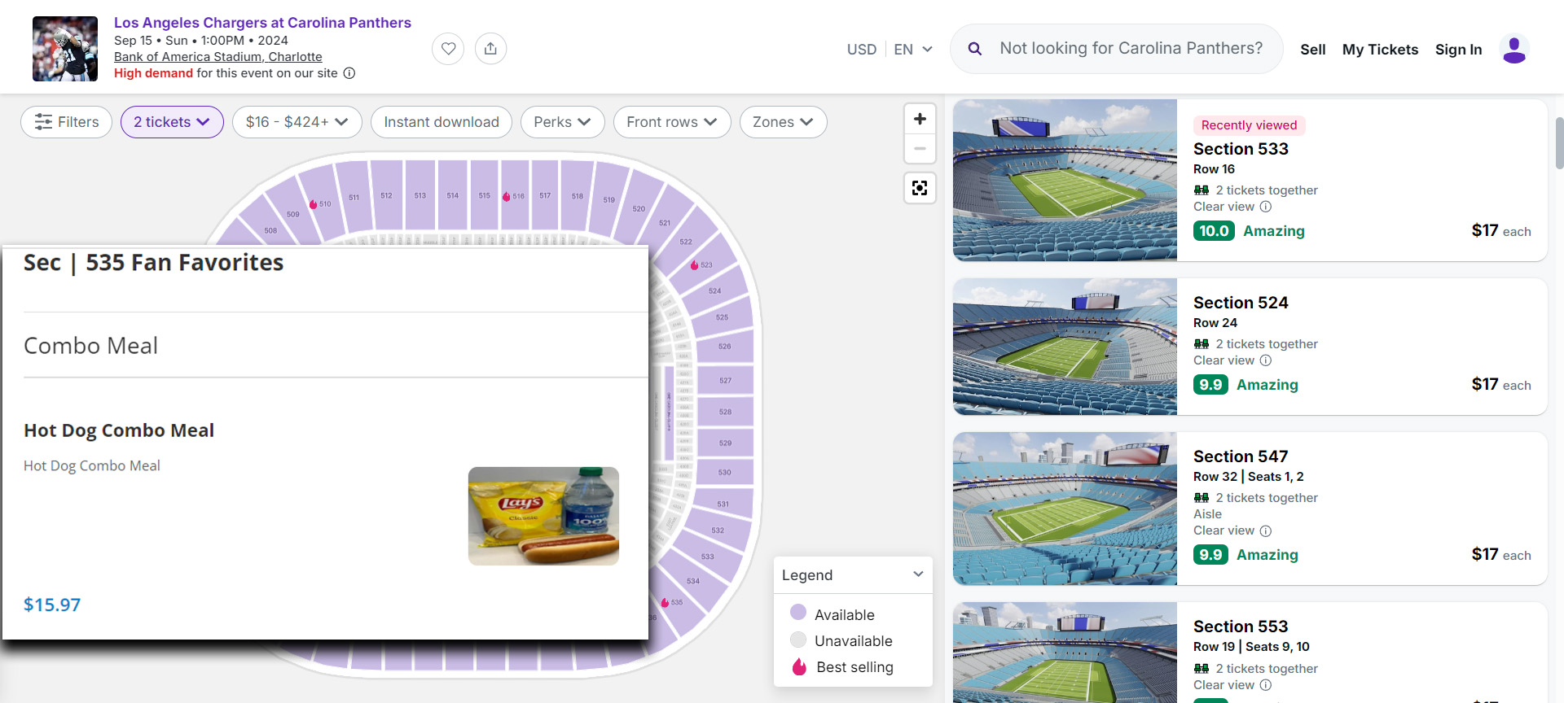This screenshot has width=1564, height=703.
Task: Favorite this event with the heart icon
Action: click(448, 49)
